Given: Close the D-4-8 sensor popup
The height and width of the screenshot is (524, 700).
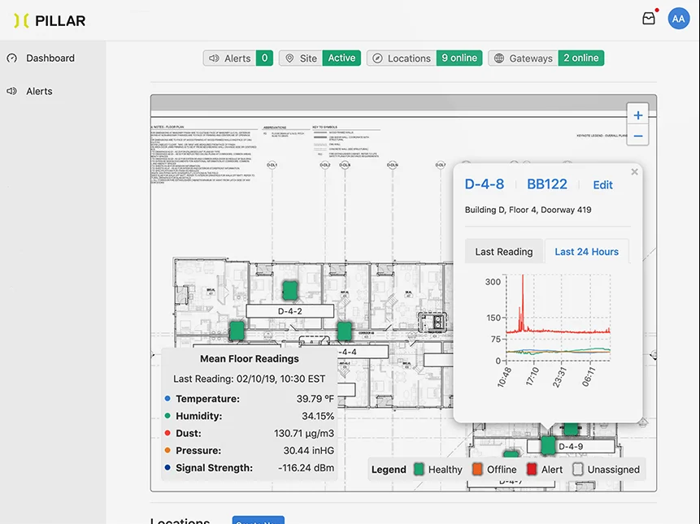Looking at the screenshot, I should [x=634, y=171].
